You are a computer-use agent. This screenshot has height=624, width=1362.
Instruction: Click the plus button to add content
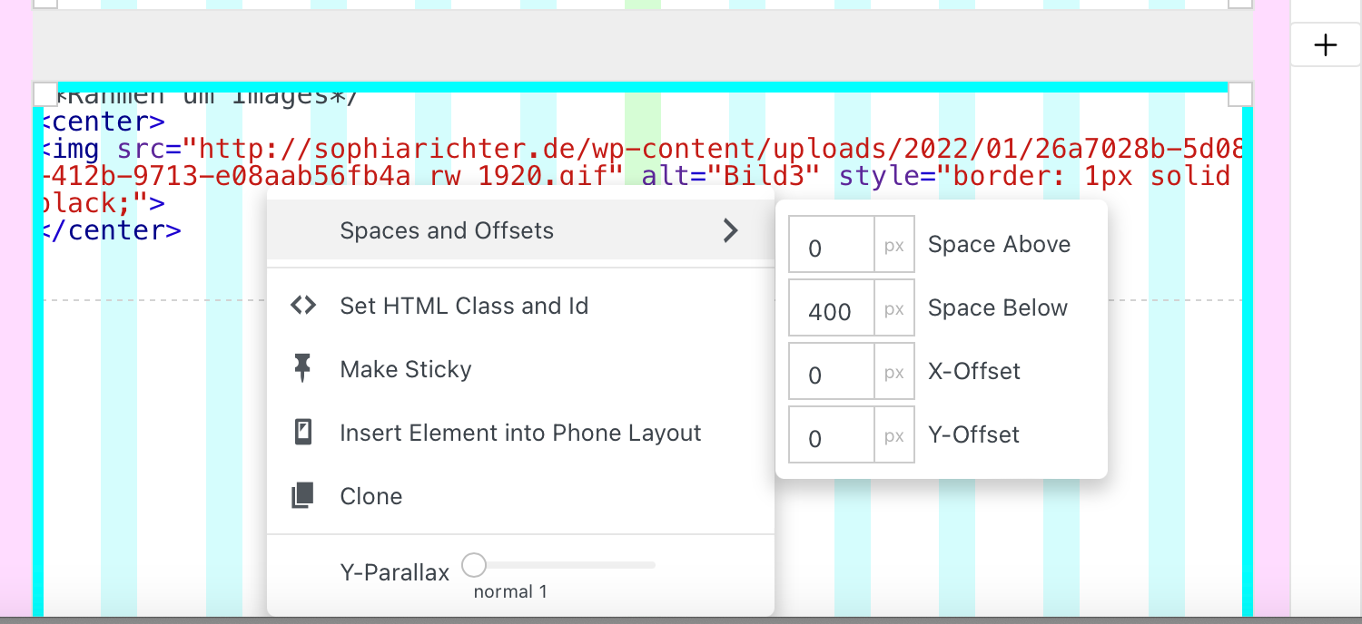[x=1326, y=45]
